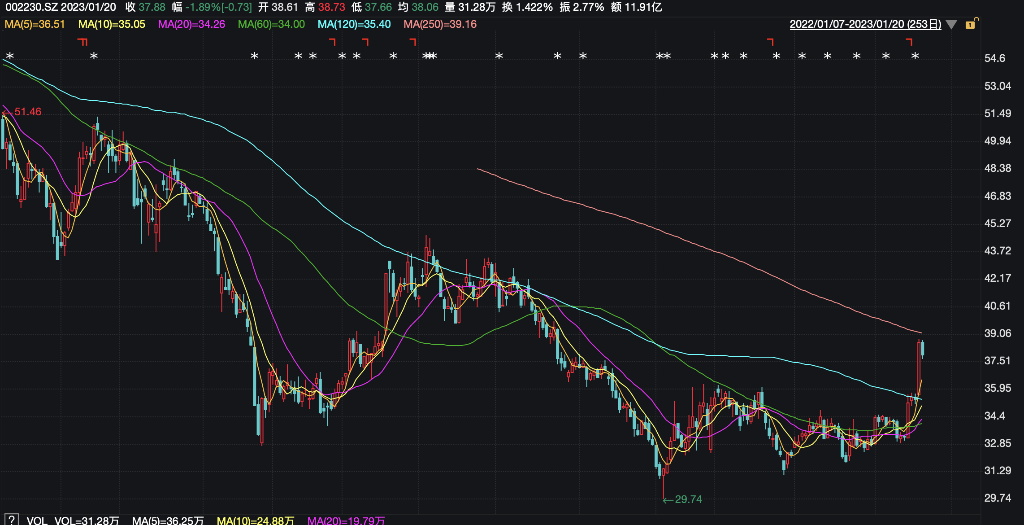Viewport: 1024px width, 525px height.
Task: Select the cyan MA(120)=35.40 label
Action: (354, 24)
